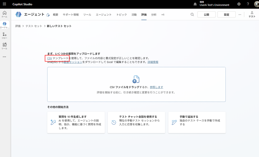Open help question mark icon
The width and height of the screenshot is (259, 157).
[248, 4]
